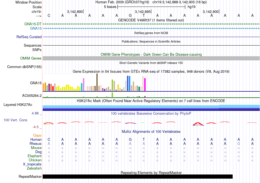Click the green bar in AC005264.2 expression row
Image resolution: width=260 pixels, height=183 pixels.
[112, 95]
